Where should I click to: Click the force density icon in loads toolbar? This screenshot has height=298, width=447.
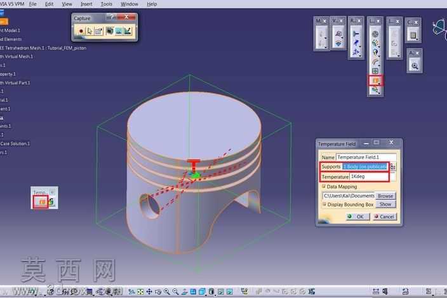(x=375, y=62)
